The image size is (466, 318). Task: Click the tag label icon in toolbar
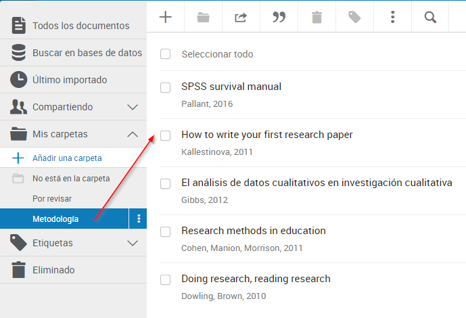[x=354, y=18]
